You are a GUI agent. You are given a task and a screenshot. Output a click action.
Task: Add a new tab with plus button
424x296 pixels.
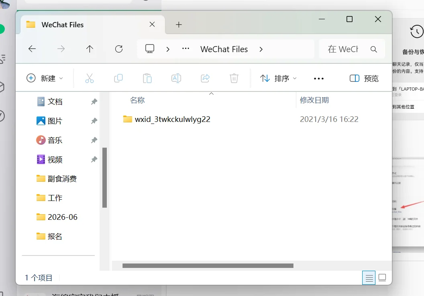click(x=179, y=25)
